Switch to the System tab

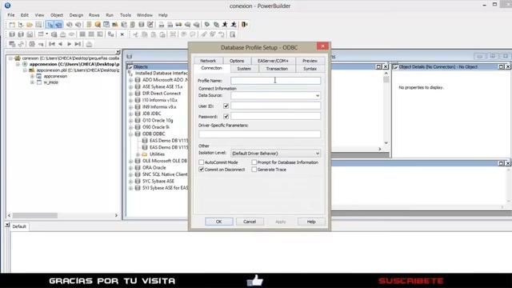pos(244,69)
